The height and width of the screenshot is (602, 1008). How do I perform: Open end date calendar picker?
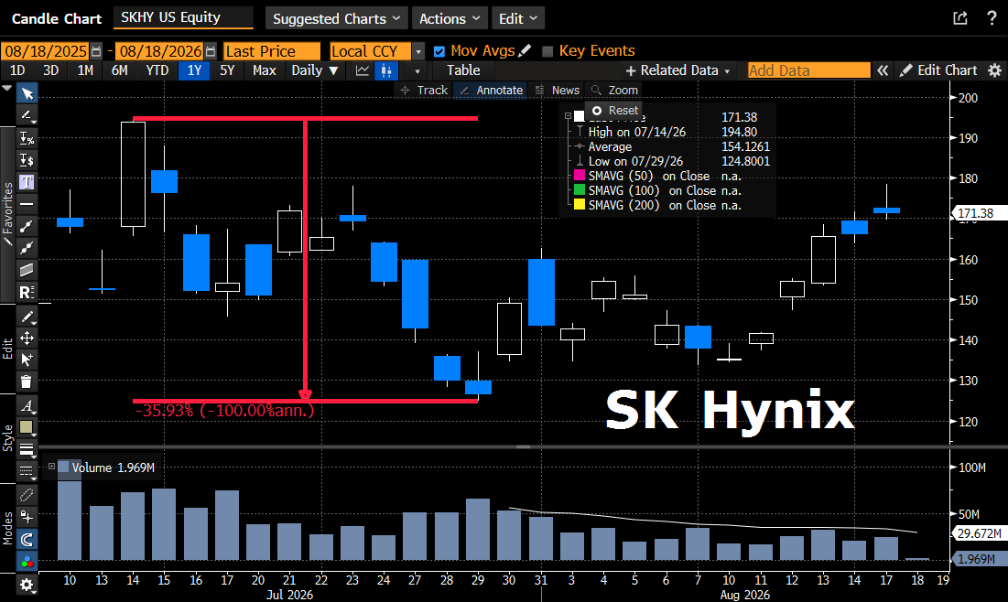pyautogui.click(x=211, y=50)
